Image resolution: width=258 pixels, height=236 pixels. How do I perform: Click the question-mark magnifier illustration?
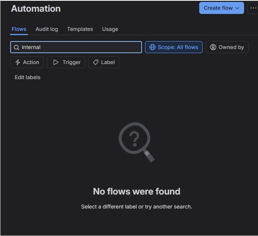(x=137, y=142)
